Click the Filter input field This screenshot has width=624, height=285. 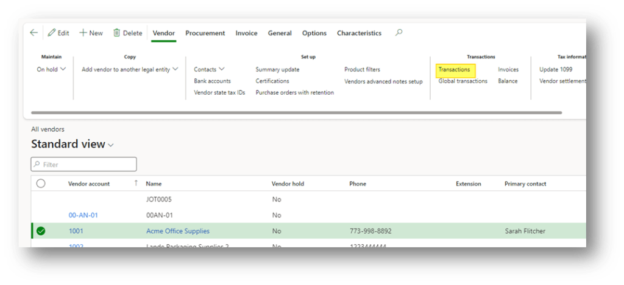[84, 165]
